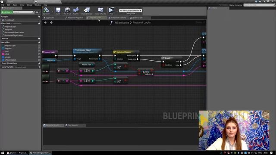Open Class Defaults from the toolbar

pos(100,10)
